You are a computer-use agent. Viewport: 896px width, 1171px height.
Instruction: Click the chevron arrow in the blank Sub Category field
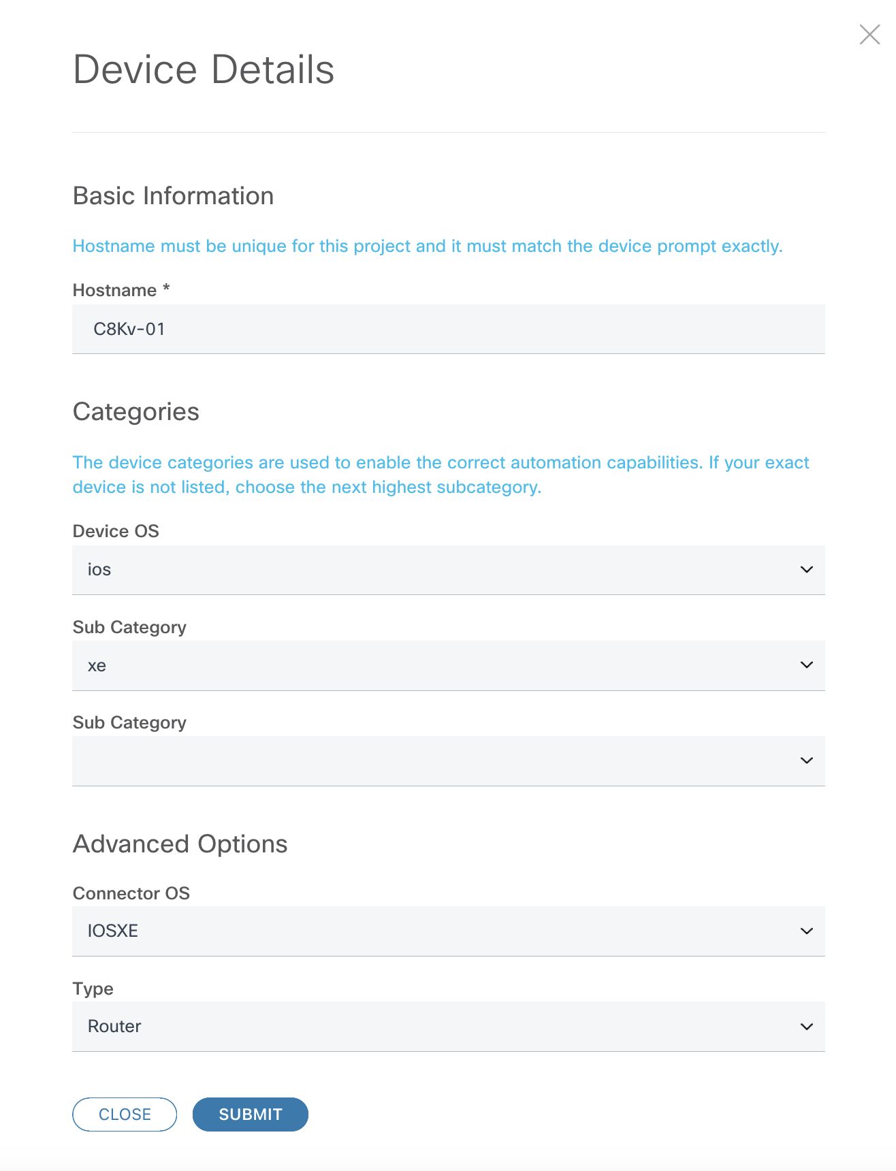pyautogui.click(x=807, y=760)
